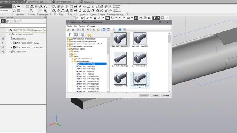The height and width of the screenshot is (133, 237).
Task: Open the favorites star tab in library
Action: click(90, 35)
